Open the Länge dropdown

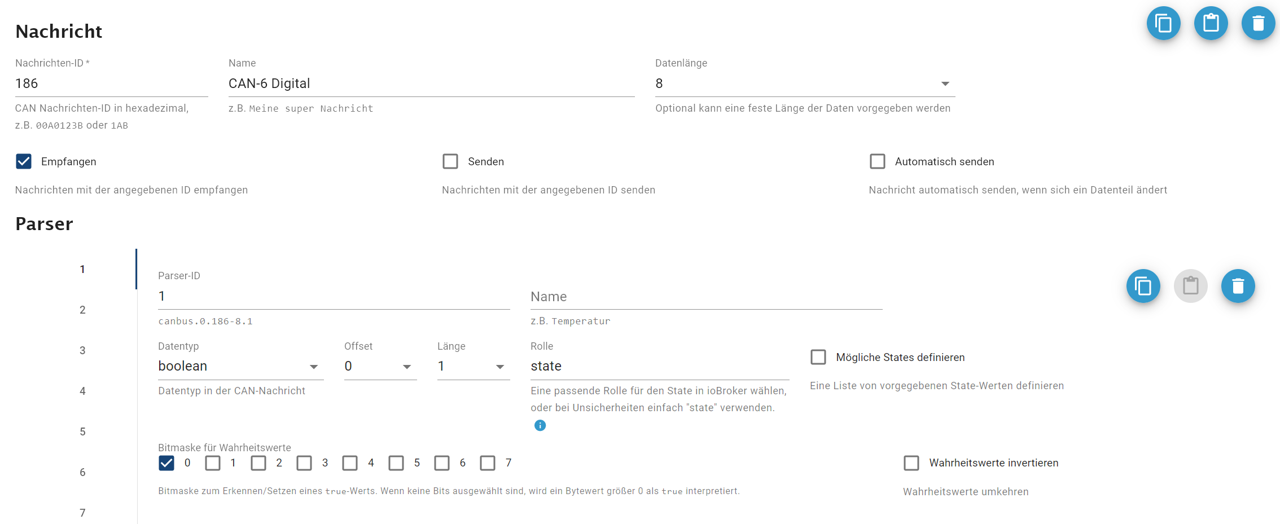tap(473, 367)
